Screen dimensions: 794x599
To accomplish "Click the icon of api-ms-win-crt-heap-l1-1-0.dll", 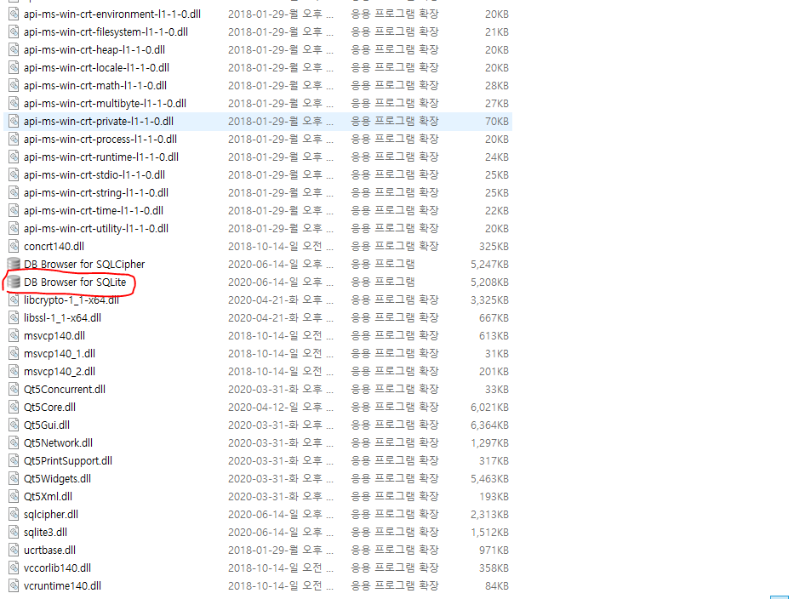I will (14, 50).
